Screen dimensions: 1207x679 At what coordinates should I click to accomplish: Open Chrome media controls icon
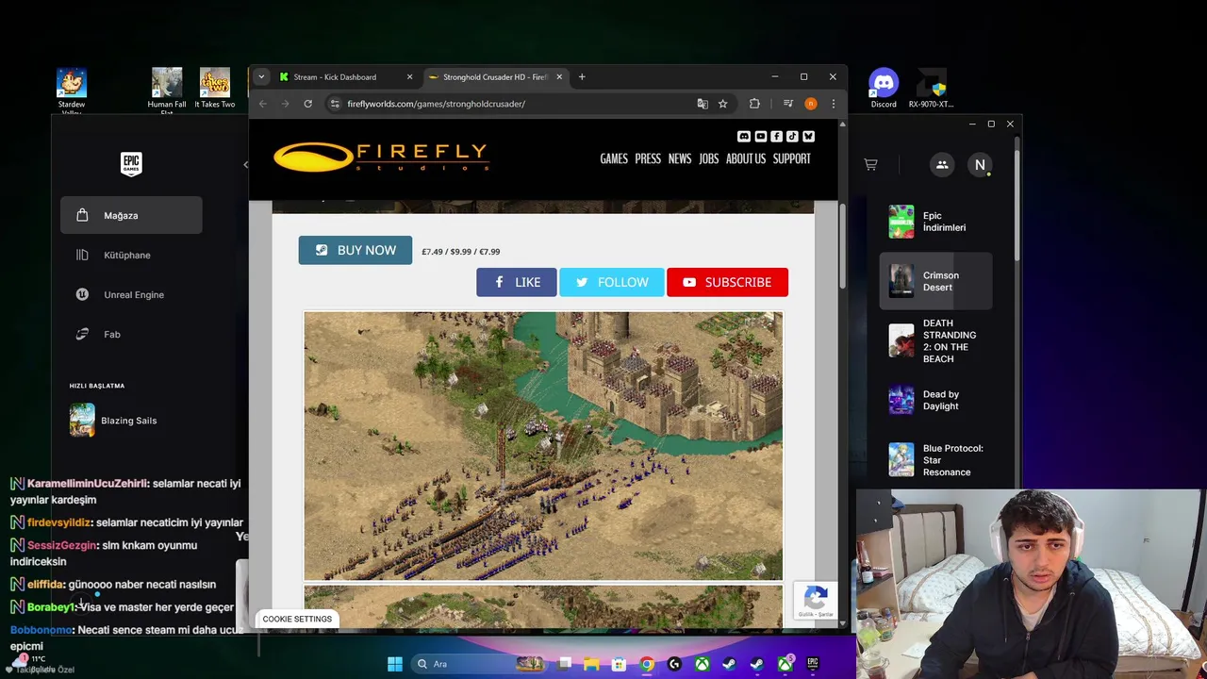[788, 104]
